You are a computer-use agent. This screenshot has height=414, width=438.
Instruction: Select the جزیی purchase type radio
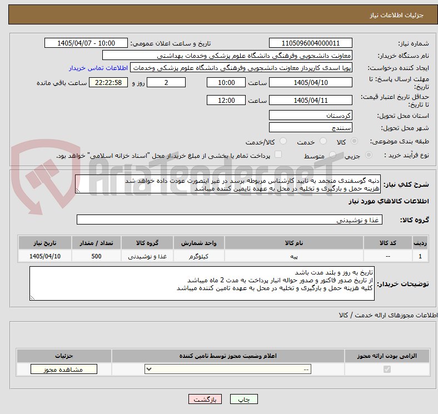click(x=369, y=154)
